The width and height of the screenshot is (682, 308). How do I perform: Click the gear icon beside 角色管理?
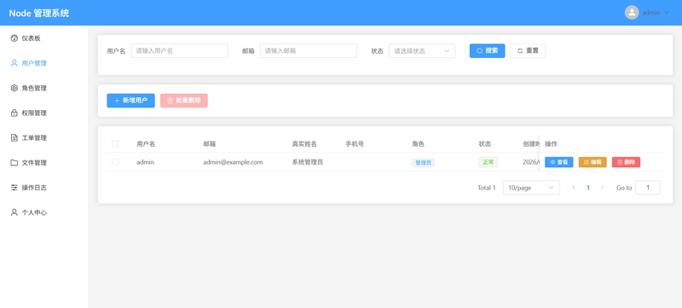click(x=14, y=88)
